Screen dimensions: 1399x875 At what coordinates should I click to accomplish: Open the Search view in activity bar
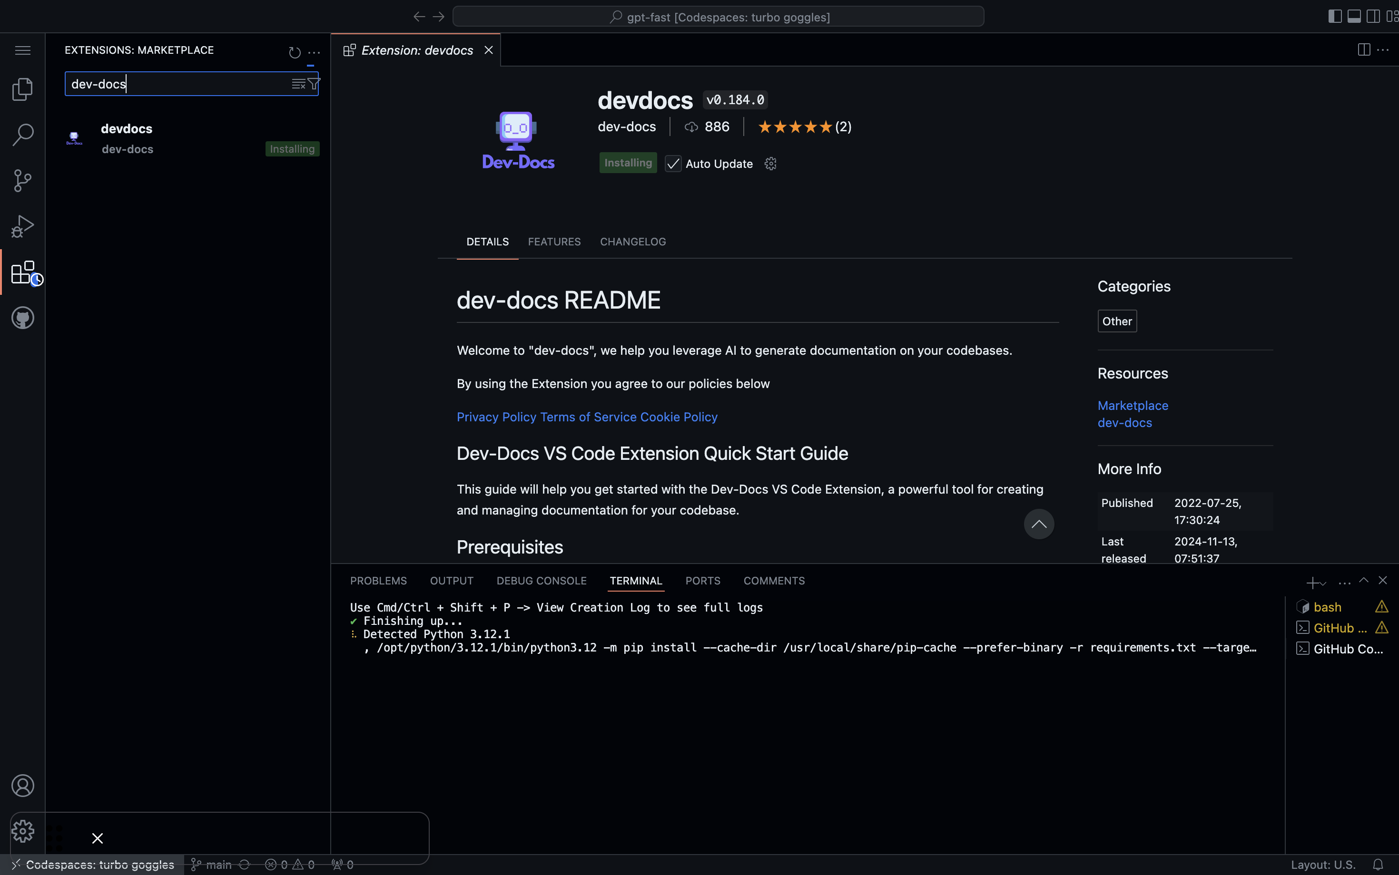22,134
